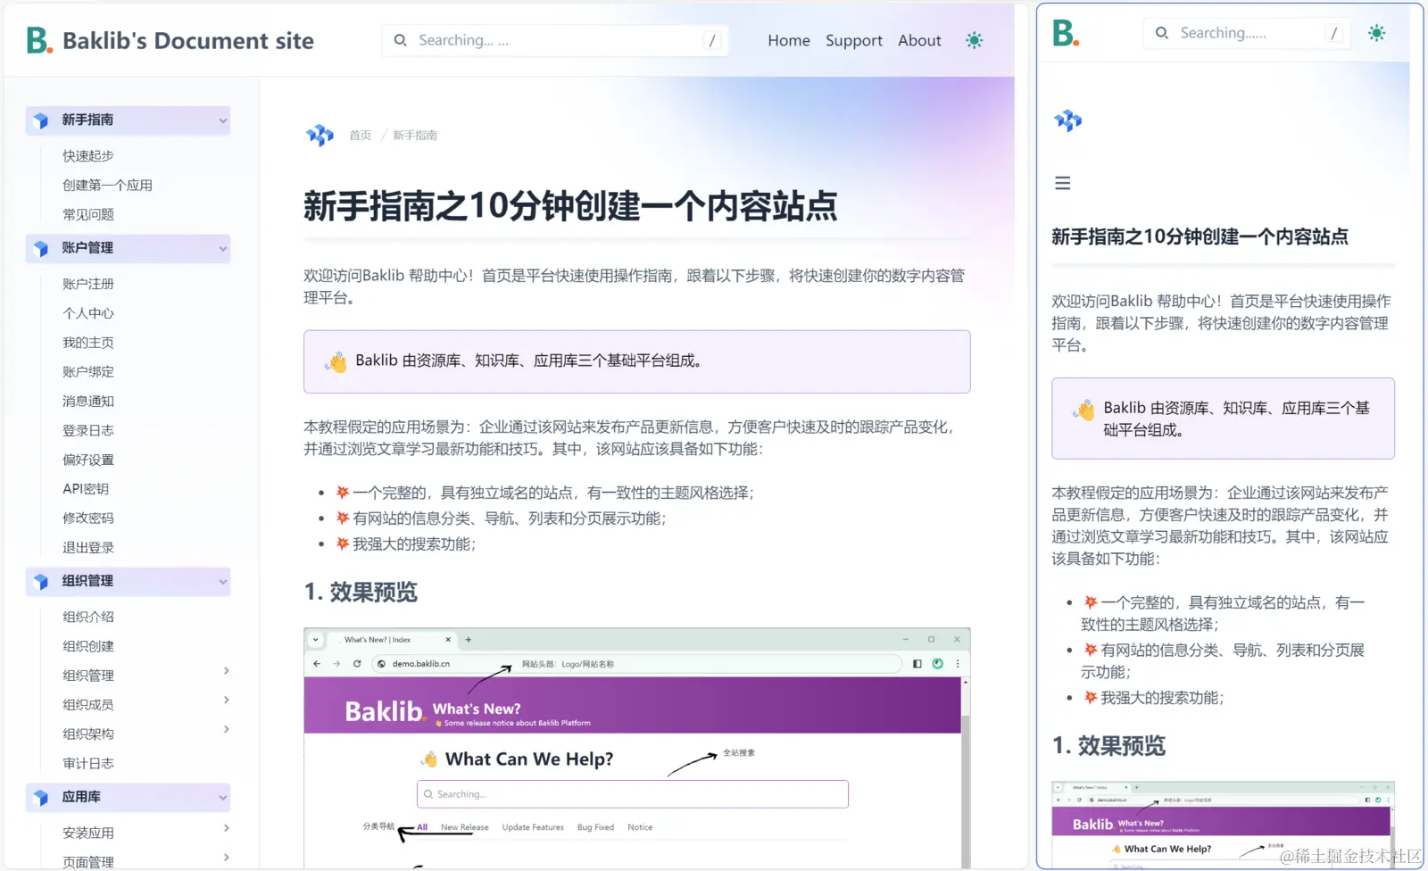Viewport: 1428px width, 871px height.
Task: Click the mobile preview effect screenshot thumbnail
Action: (x=1223, y=825)
